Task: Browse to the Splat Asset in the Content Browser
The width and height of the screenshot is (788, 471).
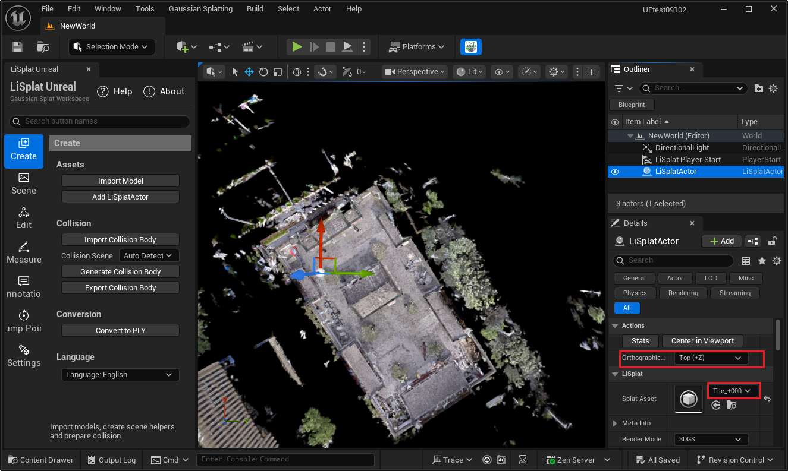Action: click(732, 405)
